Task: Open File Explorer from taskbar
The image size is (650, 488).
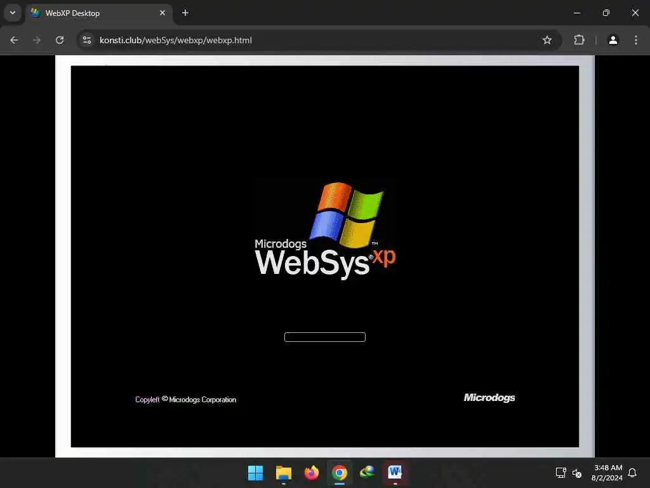Action: coord(284,473)
